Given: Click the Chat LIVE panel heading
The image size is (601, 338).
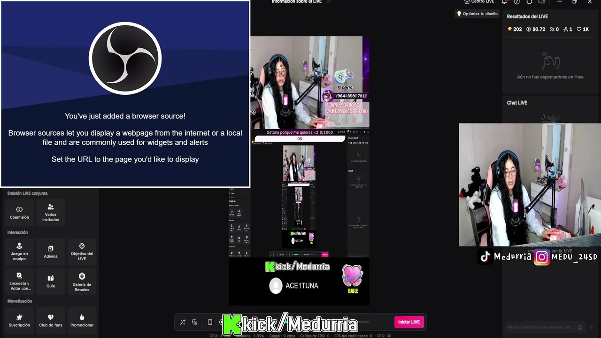Looking at the screenshot, I should point(517,103).
